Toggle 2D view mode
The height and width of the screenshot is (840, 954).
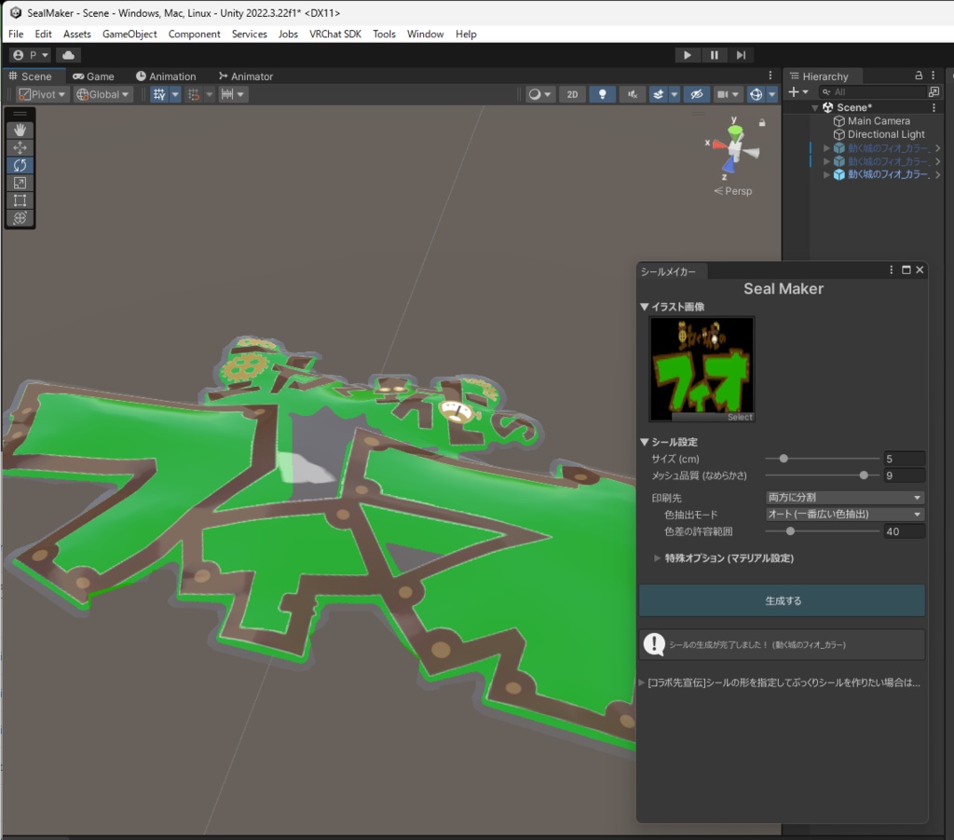click(572, 94)
